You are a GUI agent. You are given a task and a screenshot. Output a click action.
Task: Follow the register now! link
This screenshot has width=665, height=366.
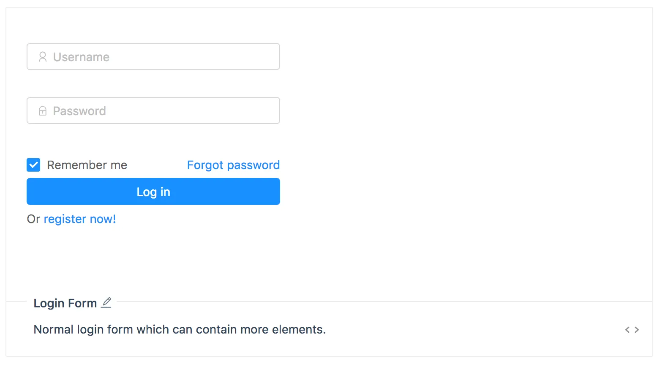click(80, 219)
